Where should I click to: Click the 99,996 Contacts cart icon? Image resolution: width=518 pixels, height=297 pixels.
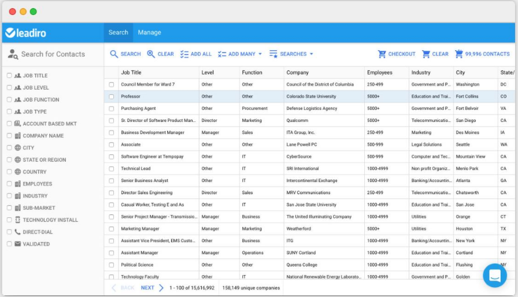pyautogui.click(x=459, y=54)
